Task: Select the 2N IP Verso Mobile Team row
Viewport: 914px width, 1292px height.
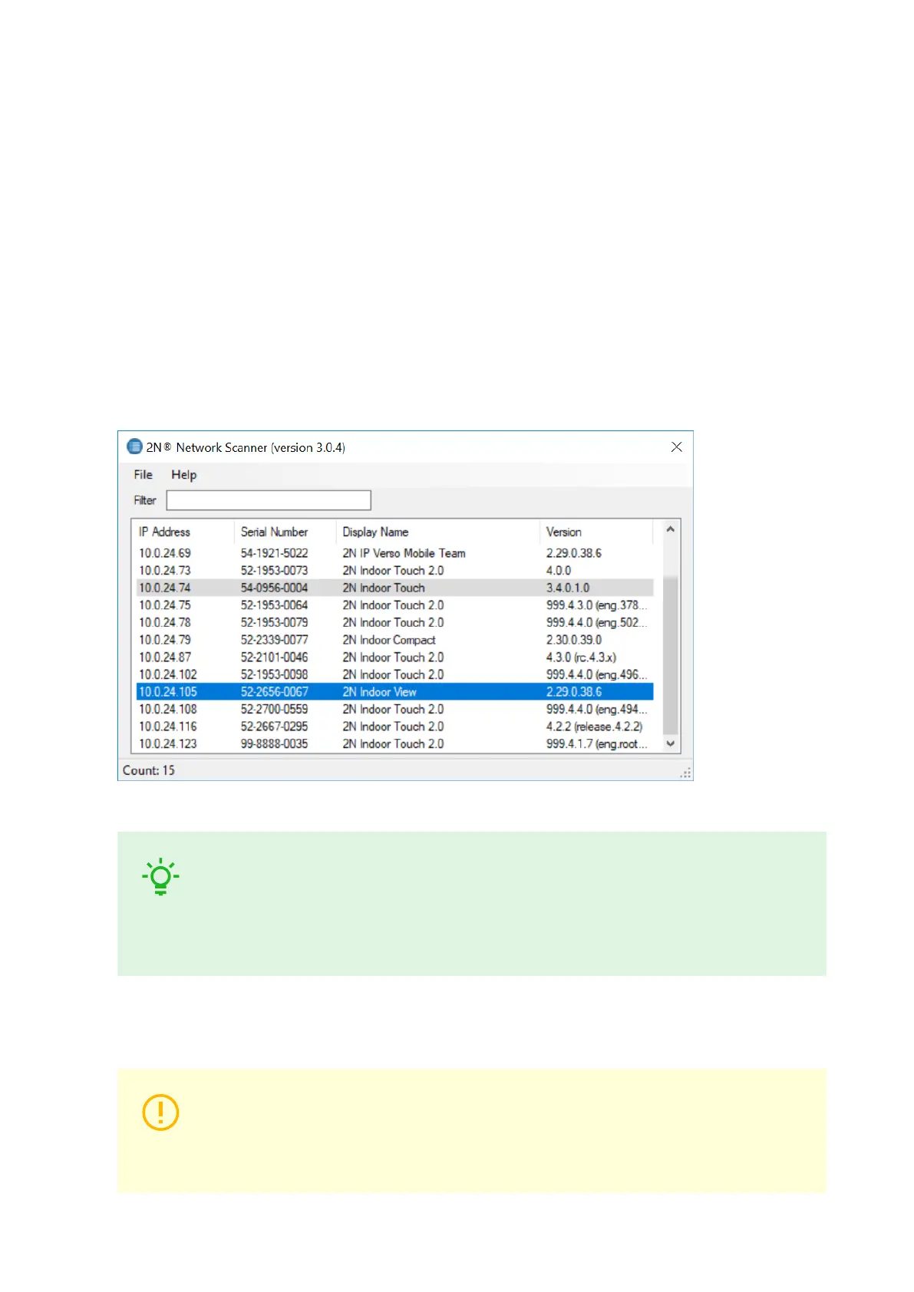Action: pos(404,553)
